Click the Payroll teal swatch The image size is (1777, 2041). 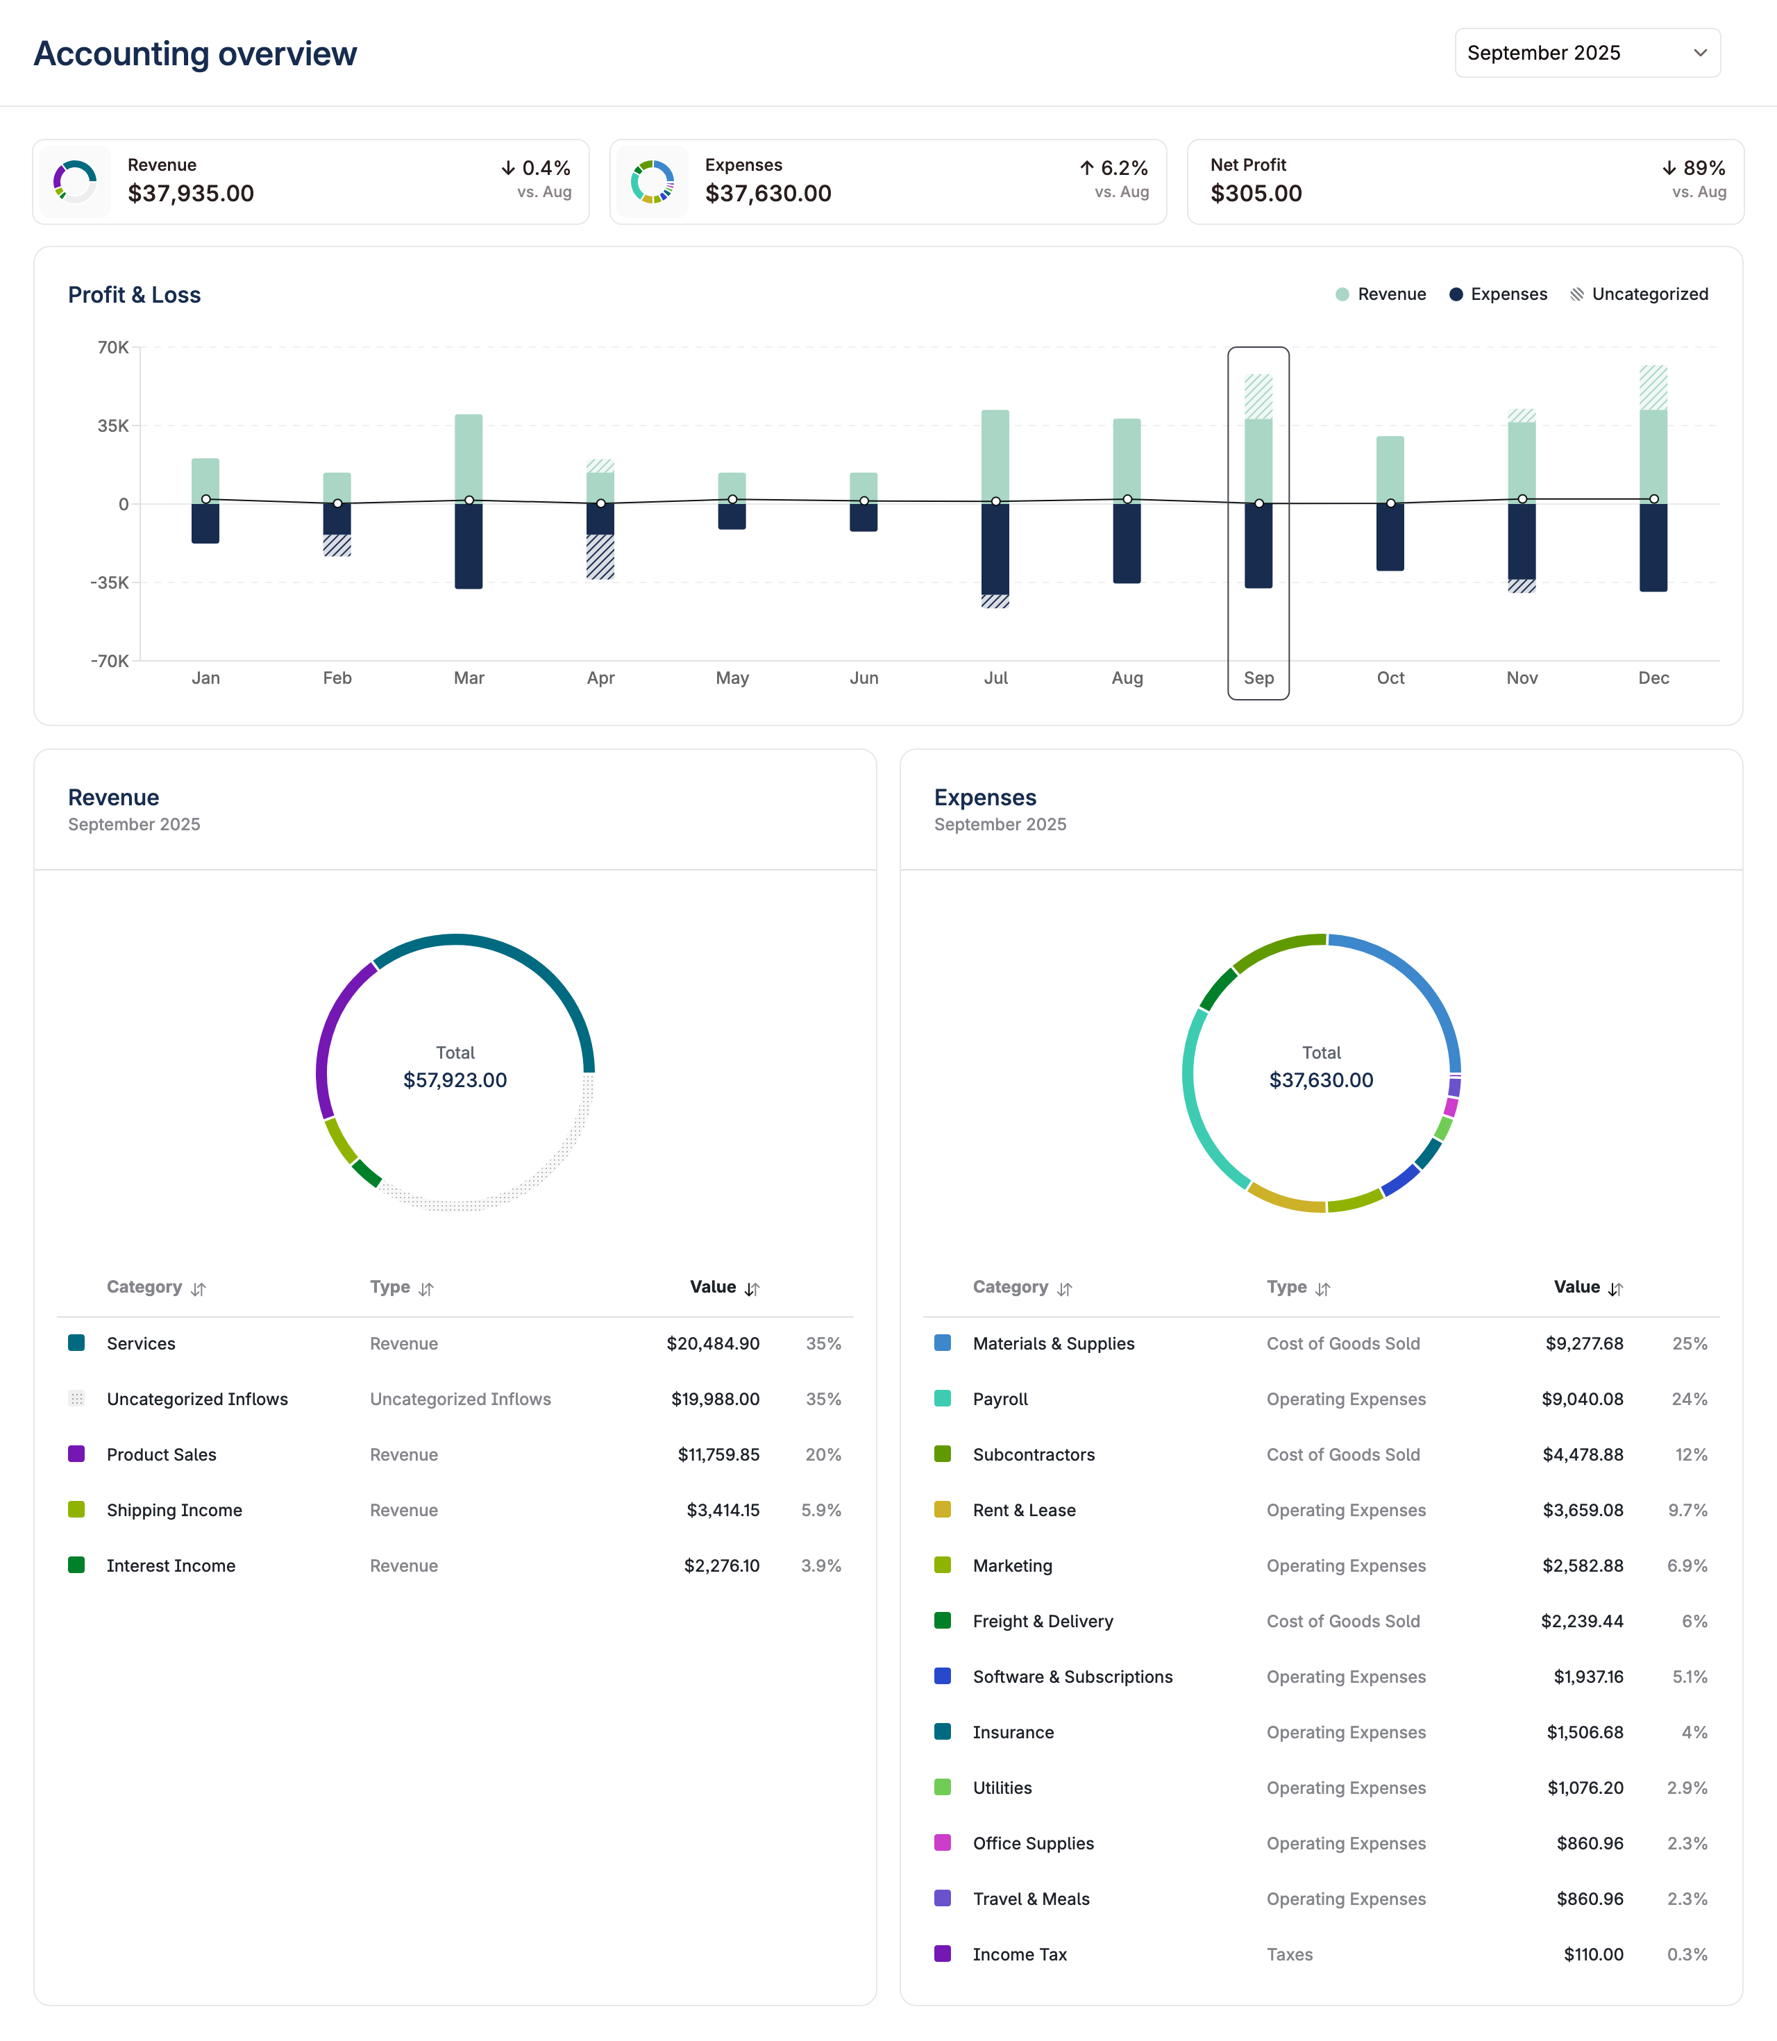pos(942,1398)
